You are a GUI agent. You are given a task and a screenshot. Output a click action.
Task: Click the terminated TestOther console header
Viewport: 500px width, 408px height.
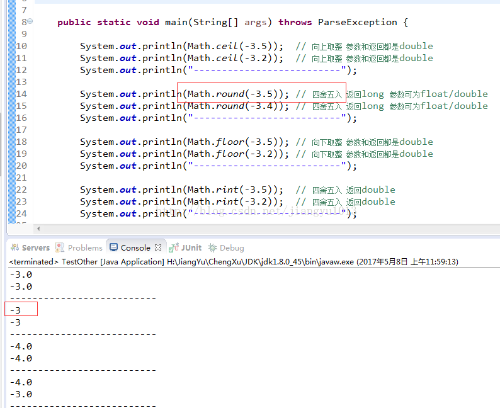coord(234,262)
